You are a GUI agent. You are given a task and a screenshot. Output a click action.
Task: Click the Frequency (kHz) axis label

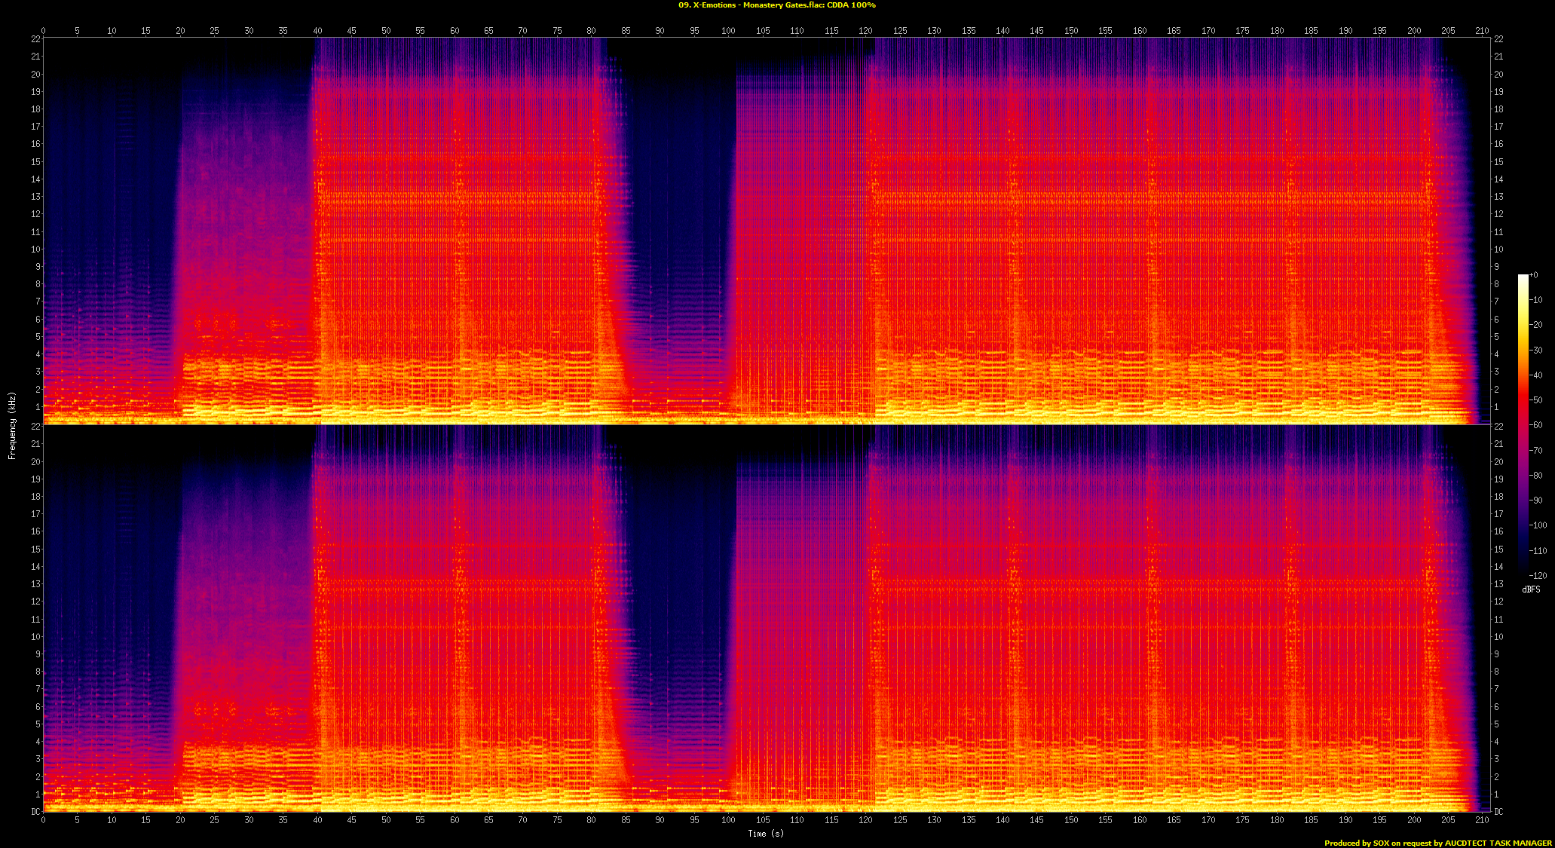(x=12, y=426)
